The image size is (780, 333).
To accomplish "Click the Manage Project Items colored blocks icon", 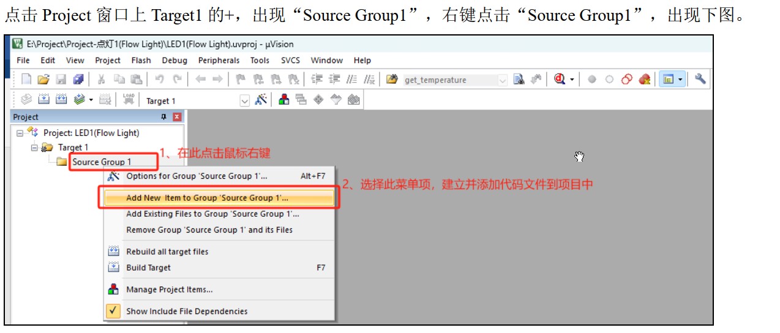I will (284, 100).
